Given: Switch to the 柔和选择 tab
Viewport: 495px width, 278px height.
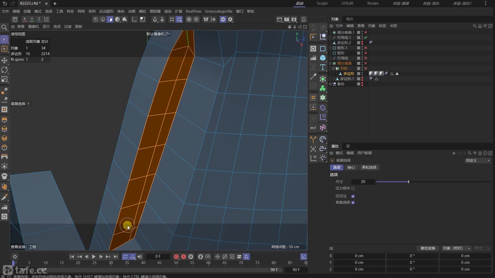Looking at the screenshot, I should click(x=369, y=167).
